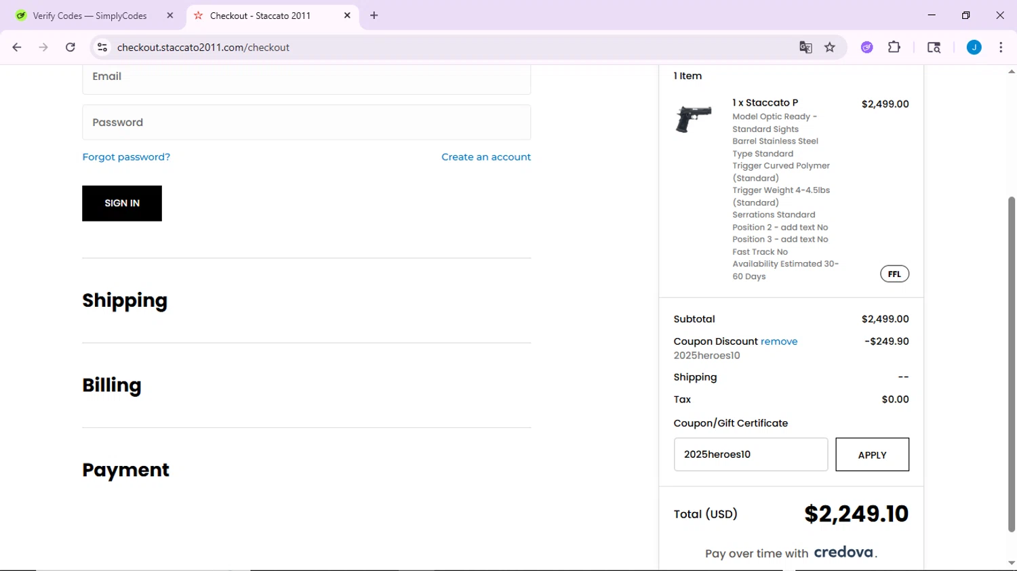The width and height of the screenshot is (1017, 571).
Task: Click the Payment section heading
Action: point(125,470)
